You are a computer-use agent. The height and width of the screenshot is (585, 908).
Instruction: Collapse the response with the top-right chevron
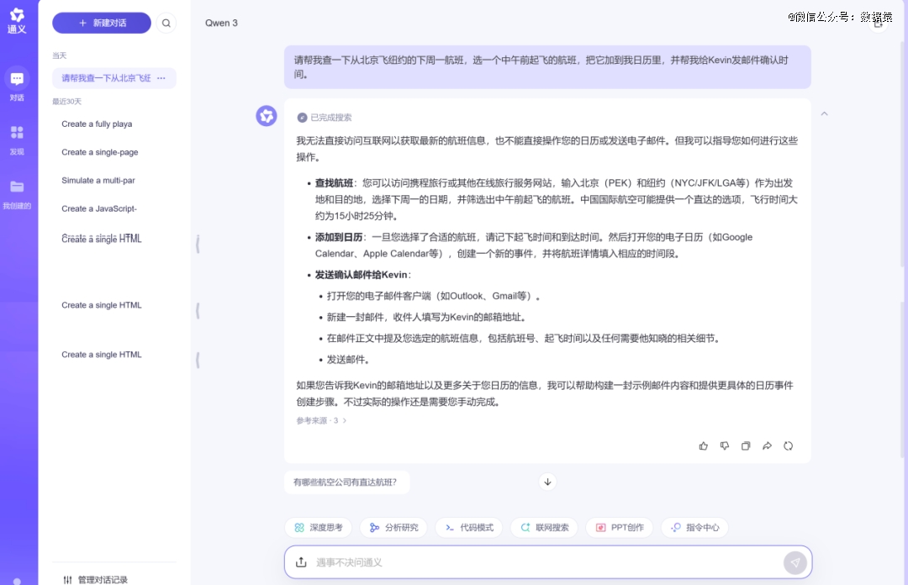[x=824, y=113]
